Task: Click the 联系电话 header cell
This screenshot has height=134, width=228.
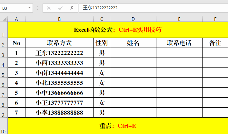Action: pos(179,43)
